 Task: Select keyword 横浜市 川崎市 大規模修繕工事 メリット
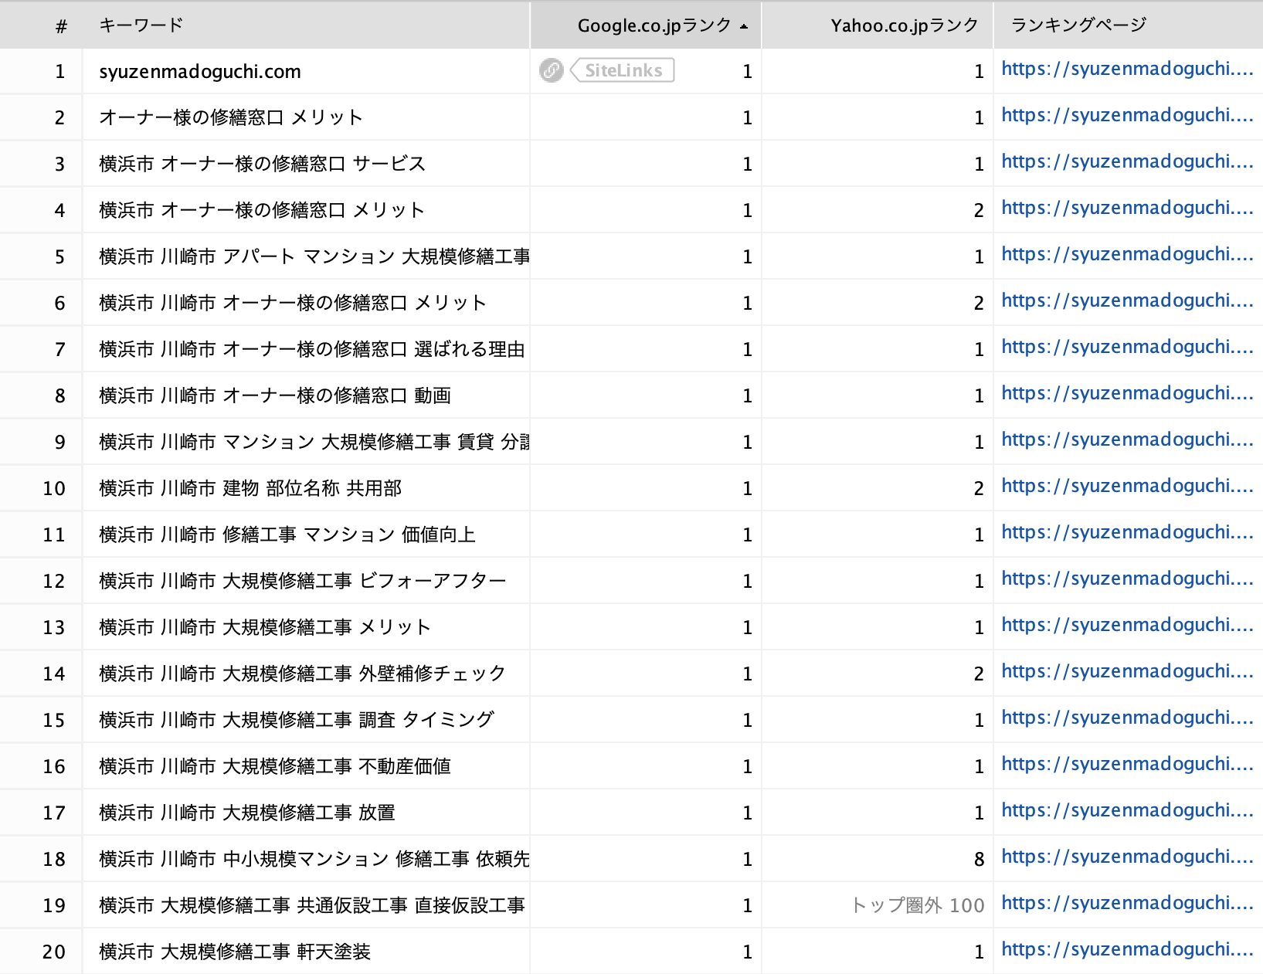[265, 627]
